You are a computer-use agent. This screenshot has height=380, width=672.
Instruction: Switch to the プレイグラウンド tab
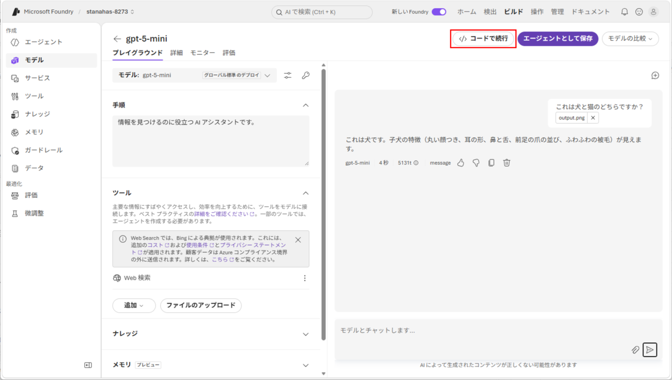point(138,53)
